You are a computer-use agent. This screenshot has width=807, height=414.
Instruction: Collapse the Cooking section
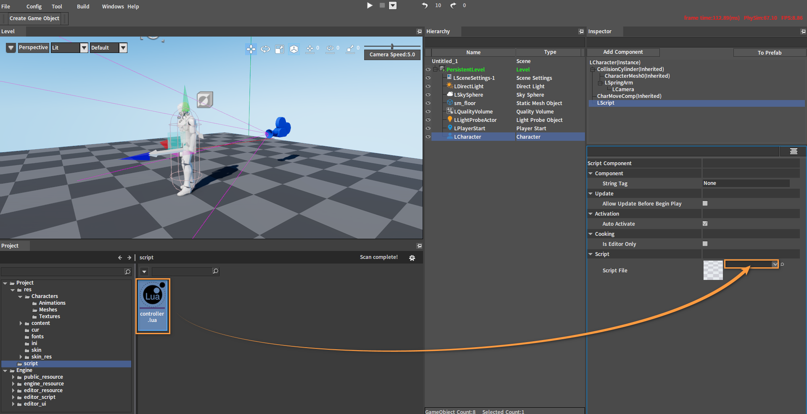pos(590,234)
